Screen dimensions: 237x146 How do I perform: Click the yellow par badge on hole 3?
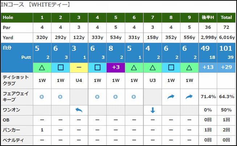[79, 67]
